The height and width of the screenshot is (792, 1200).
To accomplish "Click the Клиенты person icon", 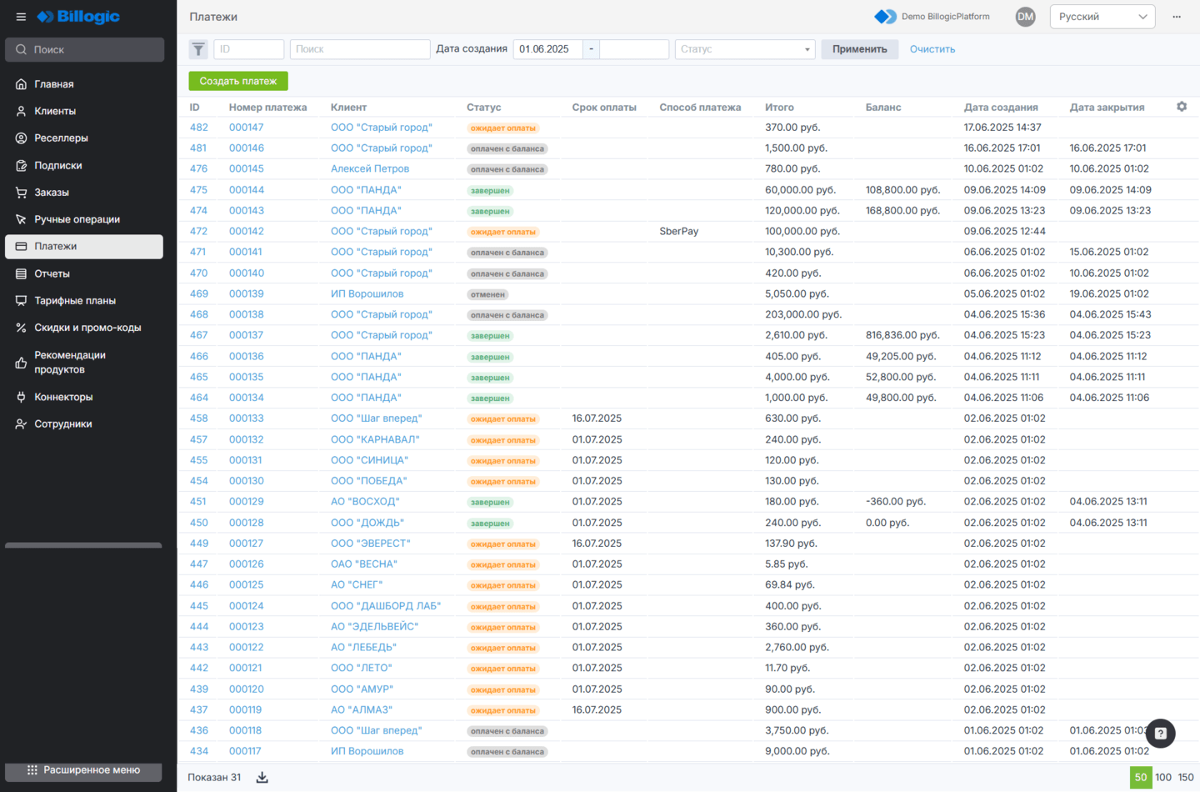I will click(22, 111).
